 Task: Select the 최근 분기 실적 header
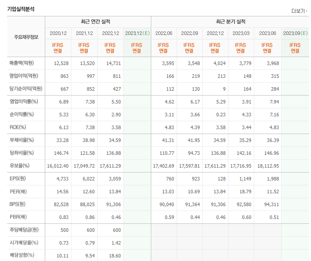pyautogui.click(x=231, y=22)
